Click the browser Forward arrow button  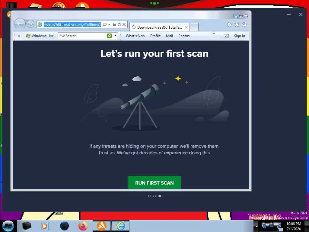coord(30,24)
